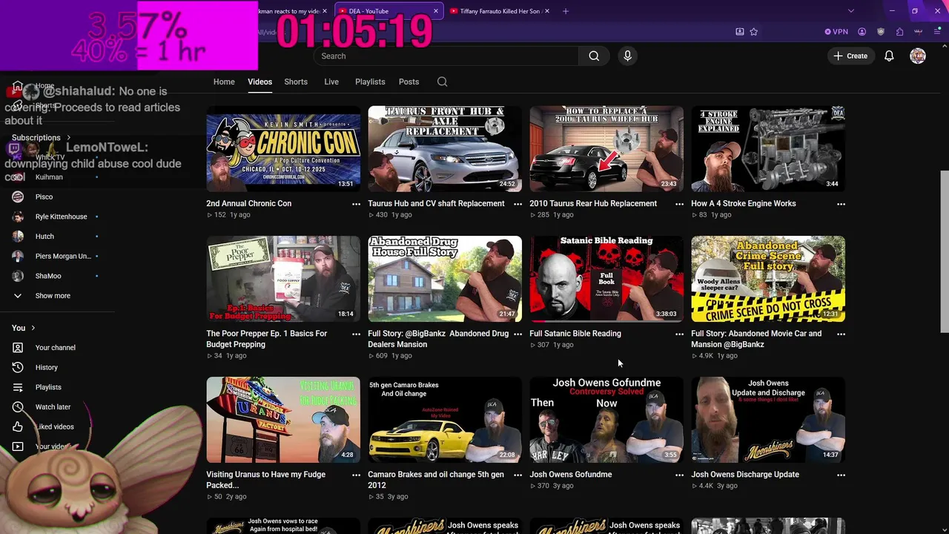Viewport: 949px width, 534px height.
Task: Open options for Josh Owens Gofundme
Action: pos(679,475)
